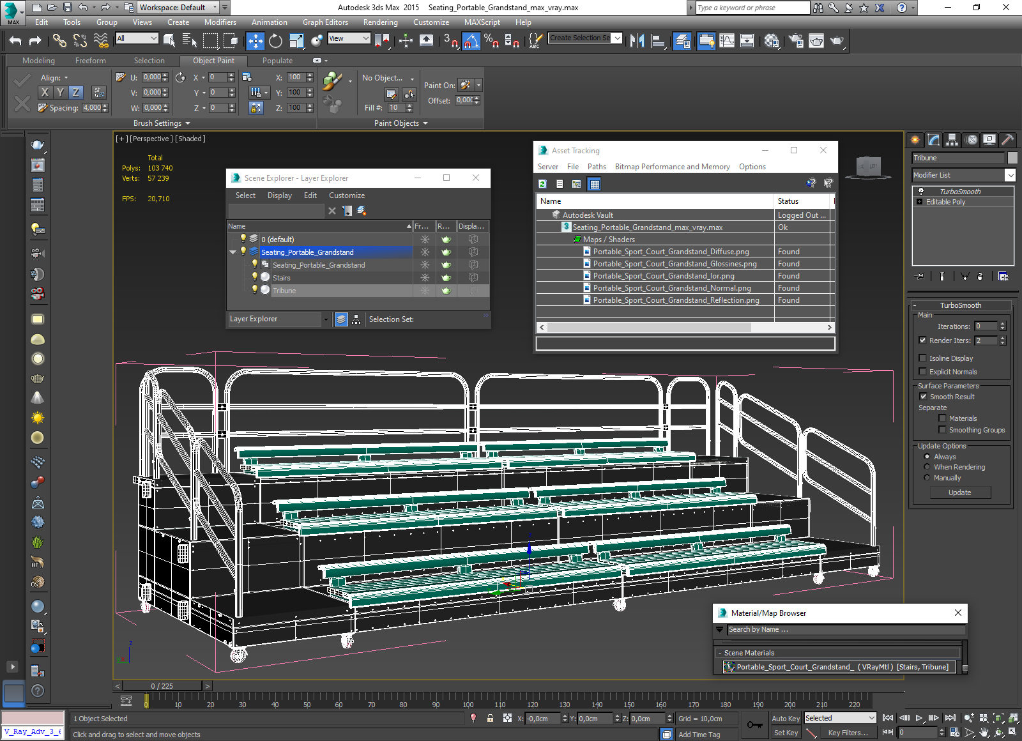The width and height of the screenshot is (1022, 741).
Task: Click the time slider 0 / 225 handle
Action: click(162, 686)
